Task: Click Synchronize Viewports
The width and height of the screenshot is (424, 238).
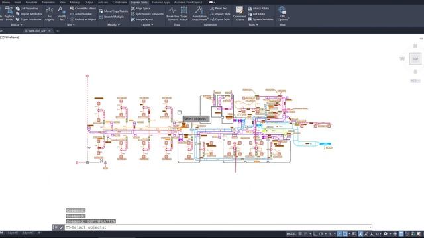Action: click(147, 14)
